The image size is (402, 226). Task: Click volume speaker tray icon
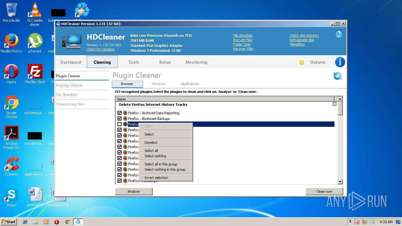pyautogui.click(x=372, y=222)
